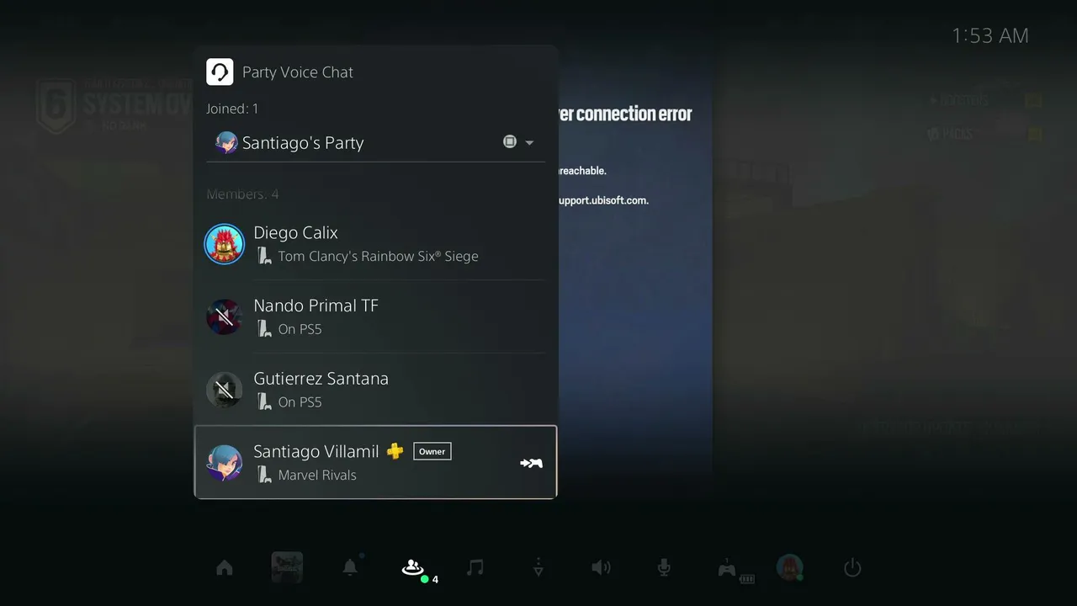Select member Gutierrez Santana
1077x606 pixels.
pos(375,390)
